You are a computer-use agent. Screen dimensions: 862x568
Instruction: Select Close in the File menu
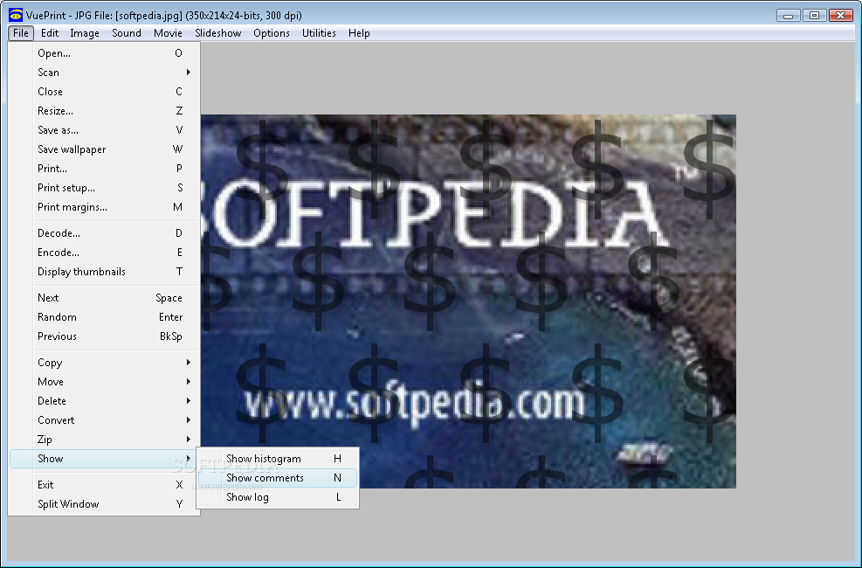tap(105, 92)
